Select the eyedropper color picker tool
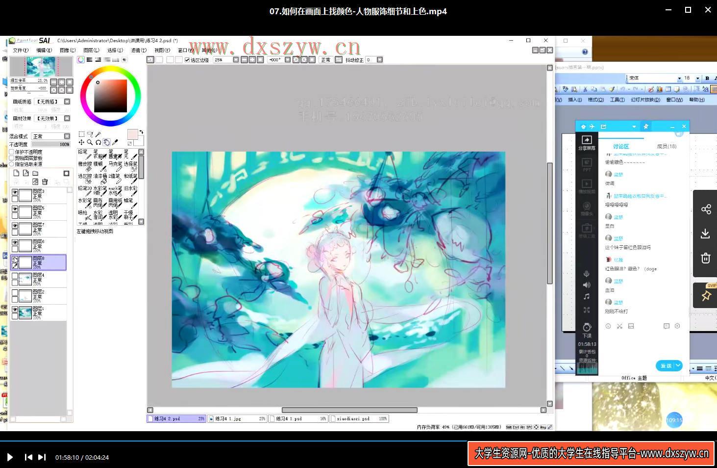Screen dimensions: 717x468 tap(115, 142)
